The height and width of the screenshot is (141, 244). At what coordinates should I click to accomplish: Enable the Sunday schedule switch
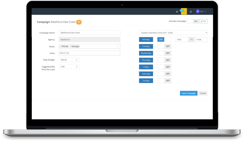(164, 81)
